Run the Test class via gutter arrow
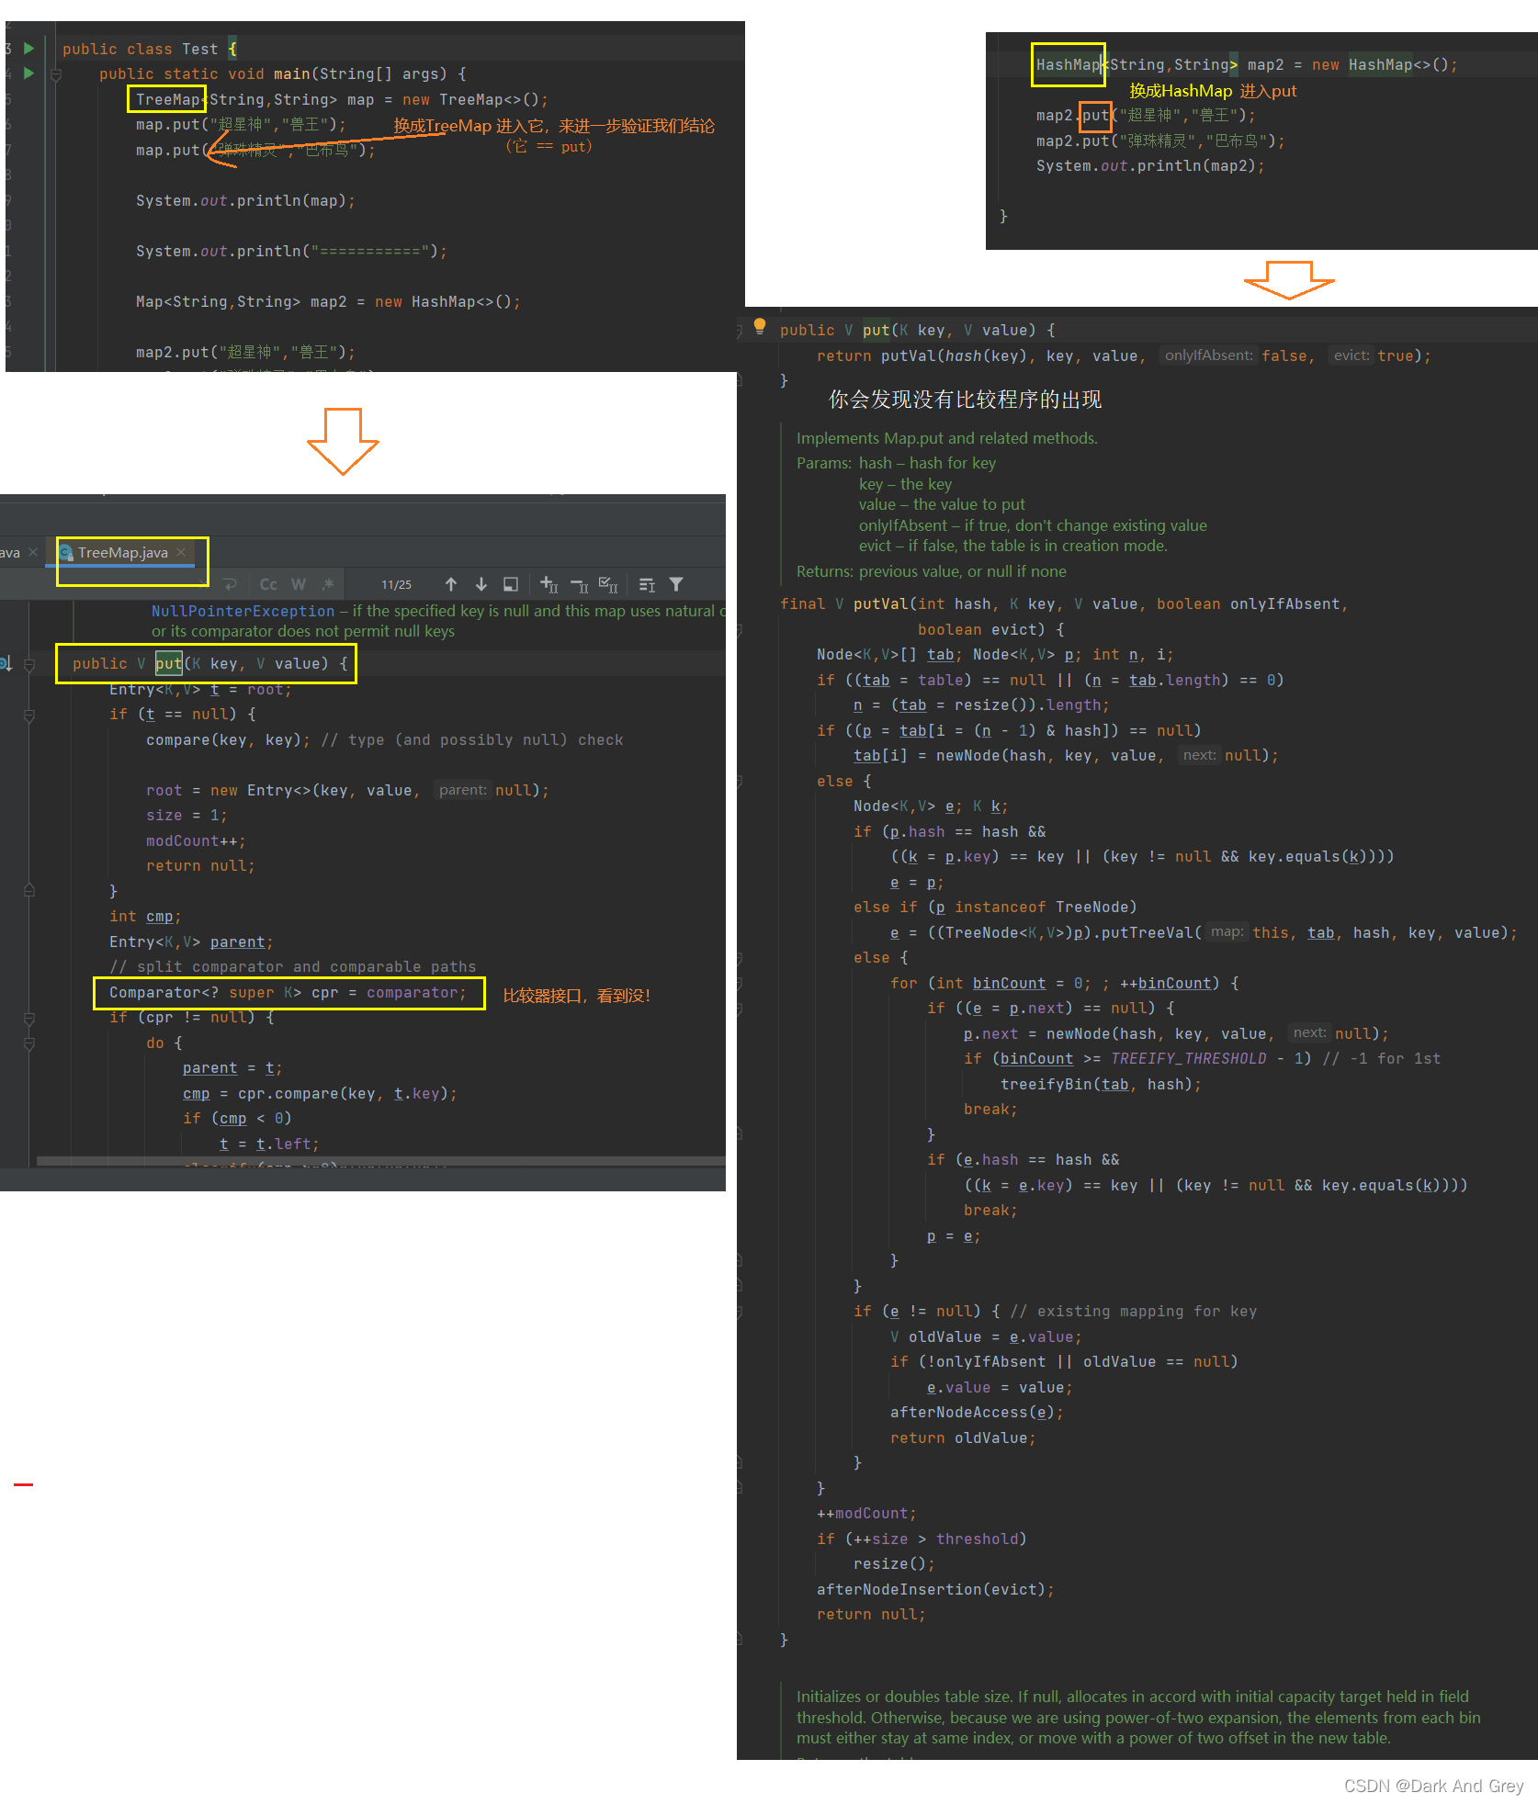The width and height of the screenshot is (1538, 1804). (x=28, y=48)
